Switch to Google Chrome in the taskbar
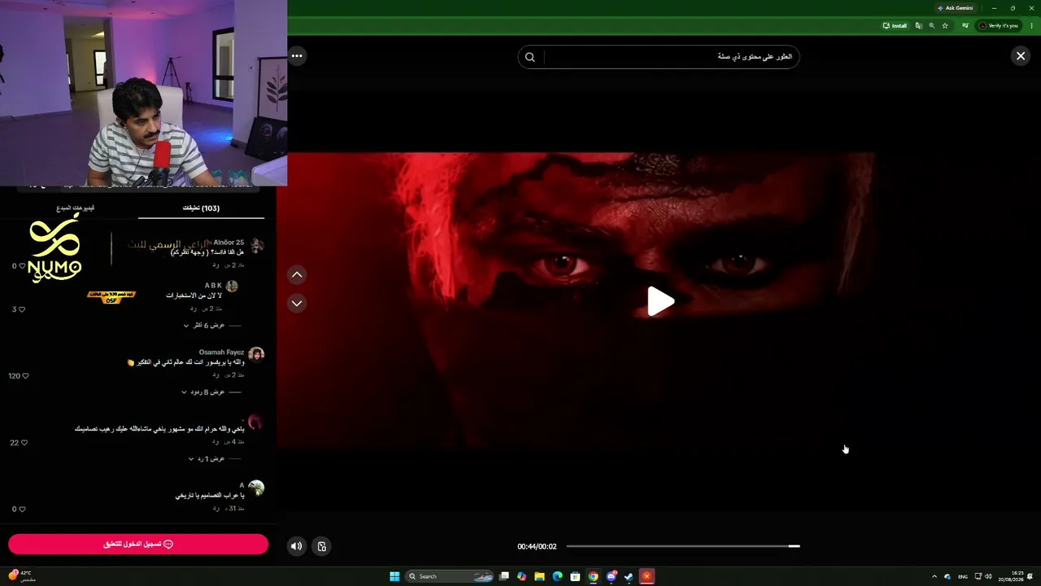This screenshot has height=586, width=1041. (593, 576)
